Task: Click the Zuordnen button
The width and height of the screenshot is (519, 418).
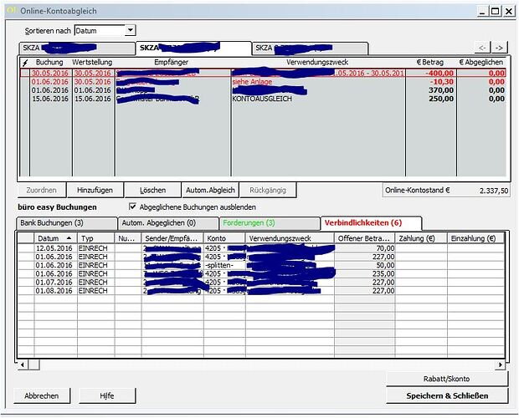Action: pyautogui.click(x=41, y=190)
